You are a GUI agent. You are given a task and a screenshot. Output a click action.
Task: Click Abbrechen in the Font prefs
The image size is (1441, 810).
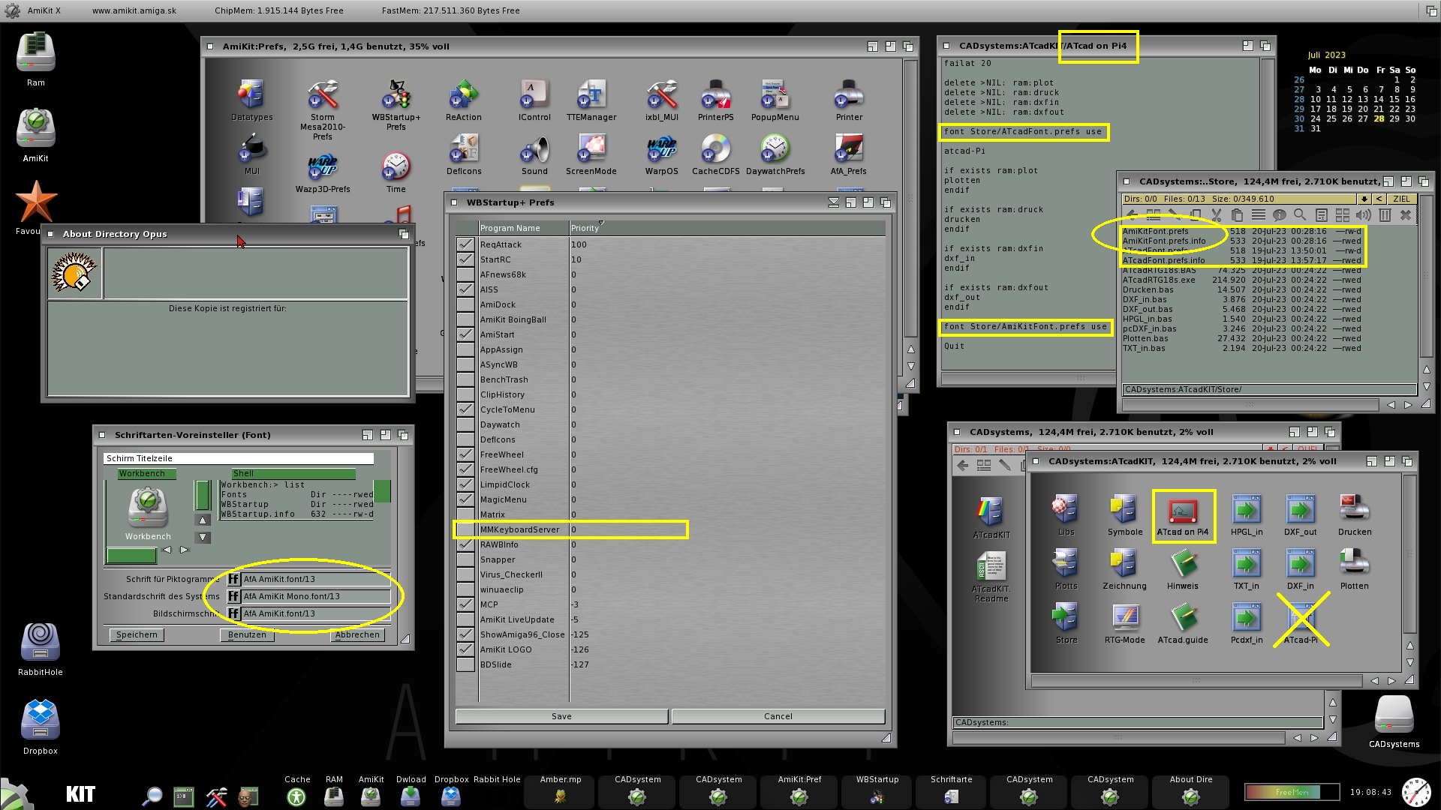tap(357, 634)
